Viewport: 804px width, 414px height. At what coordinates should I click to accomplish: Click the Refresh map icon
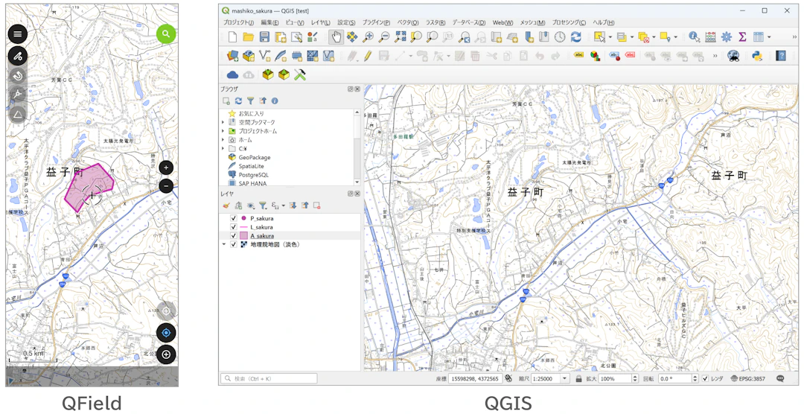pos(575,36)
